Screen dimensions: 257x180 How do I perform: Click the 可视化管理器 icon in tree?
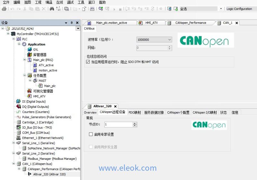click(x=30, y=91)
